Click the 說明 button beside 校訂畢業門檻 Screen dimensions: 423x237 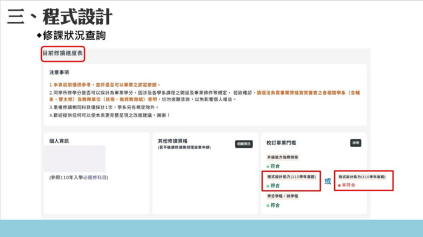[355, 143]
